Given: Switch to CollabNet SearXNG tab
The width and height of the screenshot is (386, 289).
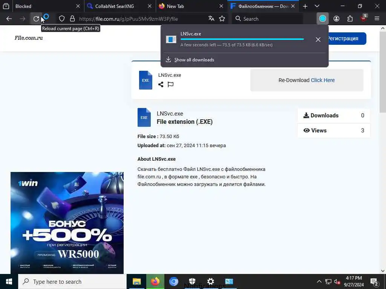Looking at the screenshot, I should pyautogui.click(x=119, y=6).
